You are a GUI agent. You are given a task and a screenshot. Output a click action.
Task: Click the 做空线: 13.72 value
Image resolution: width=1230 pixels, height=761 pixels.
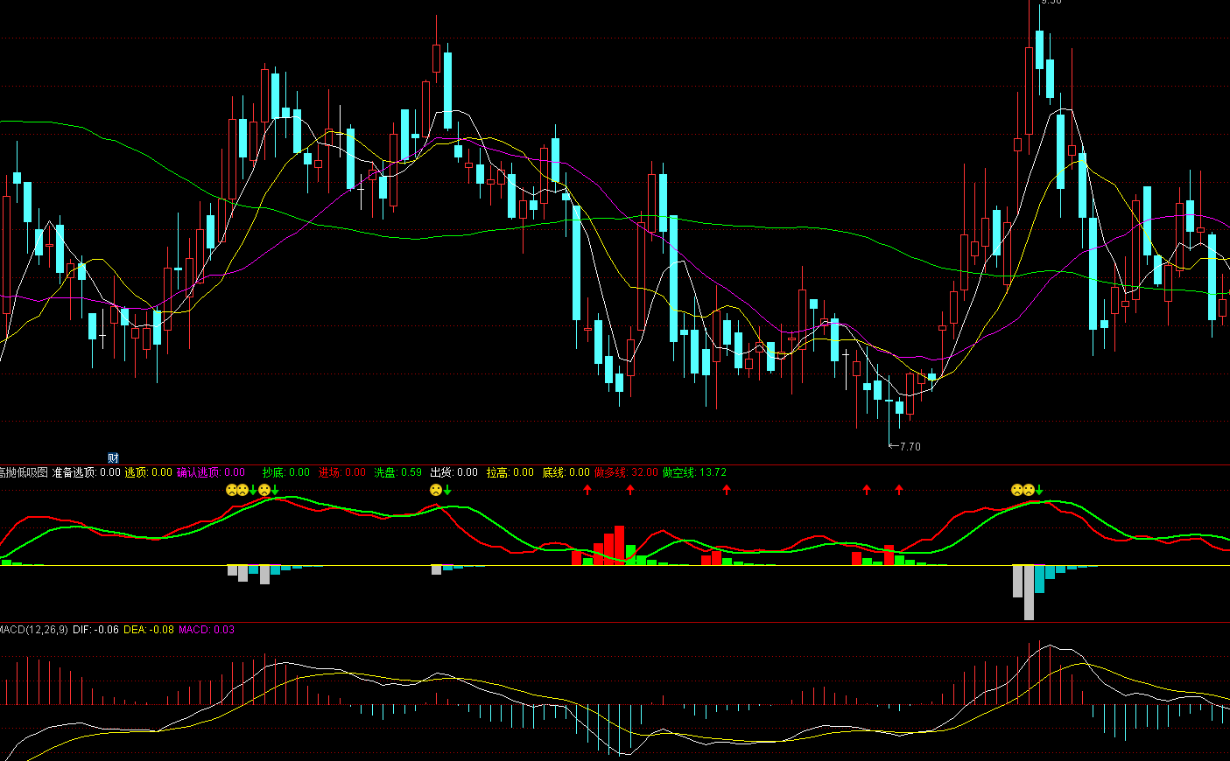(695, 472)
